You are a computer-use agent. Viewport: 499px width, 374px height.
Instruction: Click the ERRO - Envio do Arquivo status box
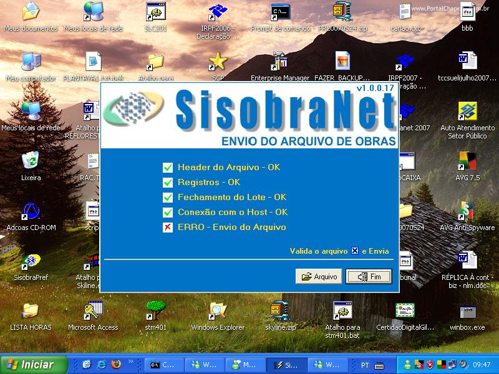pyautogui.click(x=168, y=228)
